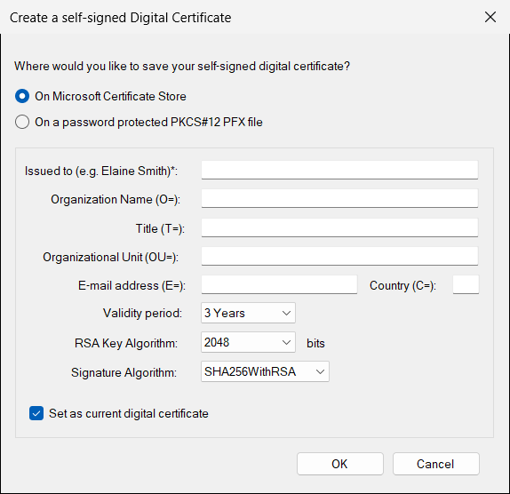This screenshot has height=494, width=510.
Task: Focus the Organization Name (O=) field
Action: point(339,198)
